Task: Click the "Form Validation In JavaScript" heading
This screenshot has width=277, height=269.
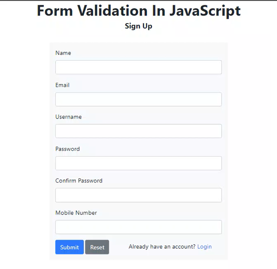Action: [138, 11]
